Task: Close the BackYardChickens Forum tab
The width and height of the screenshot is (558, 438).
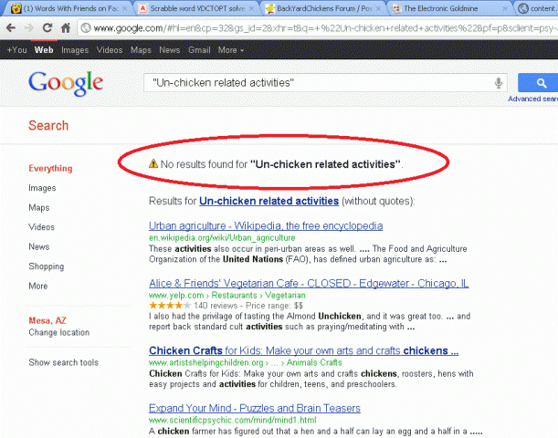Action: (378, 8)
